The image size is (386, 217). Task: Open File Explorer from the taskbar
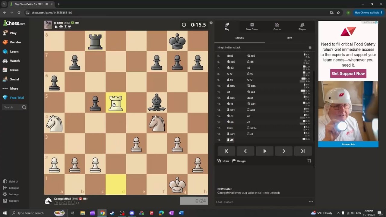83,213
